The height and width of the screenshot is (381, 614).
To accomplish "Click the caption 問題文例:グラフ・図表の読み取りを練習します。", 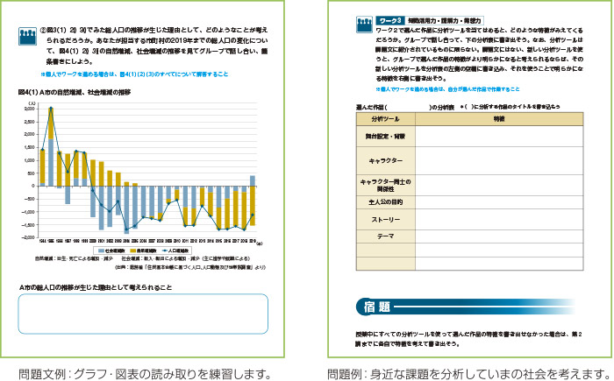I will [x=145, y=374].
